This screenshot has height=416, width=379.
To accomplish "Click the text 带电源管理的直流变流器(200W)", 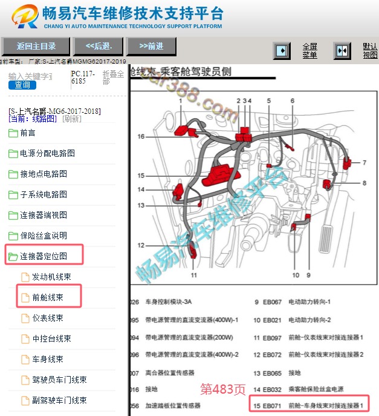I will pos(189,337).
